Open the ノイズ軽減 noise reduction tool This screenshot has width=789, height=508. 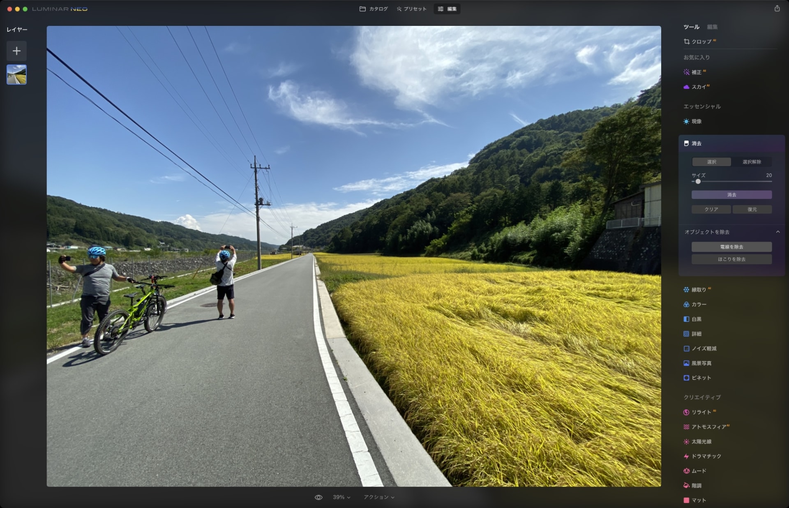click(x=704, y=349)
